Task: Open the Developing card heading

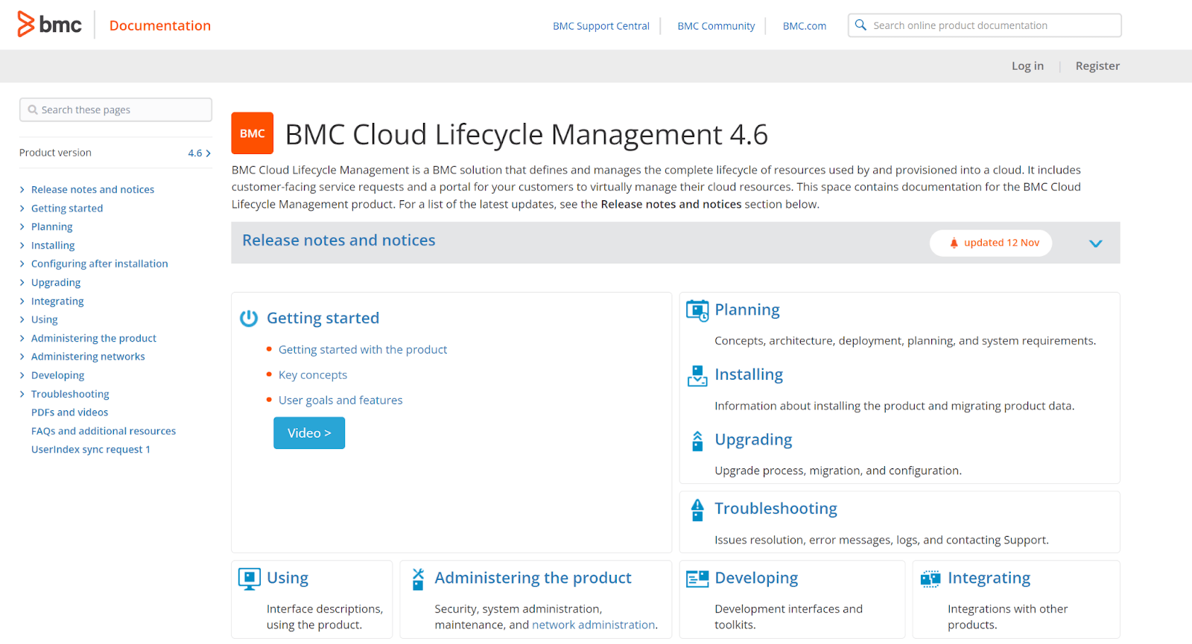Action: (756, 578)
